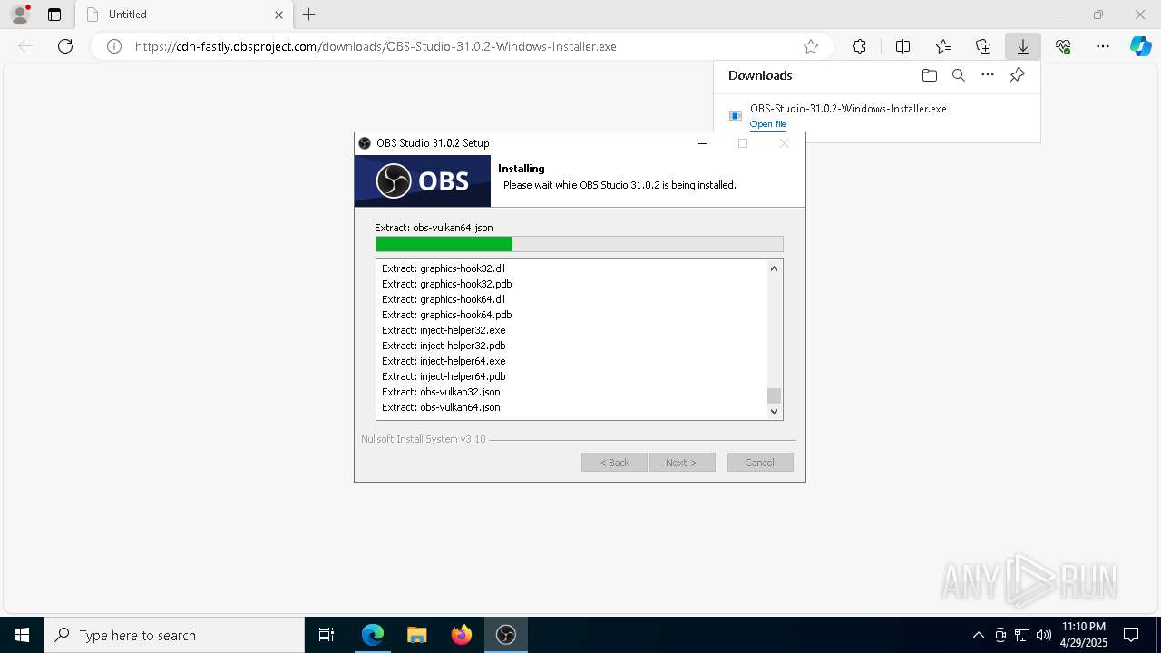Select log line graphics-hook64.dll
1161x653 pixels.
pyautogui.click(x=444, y=299)
